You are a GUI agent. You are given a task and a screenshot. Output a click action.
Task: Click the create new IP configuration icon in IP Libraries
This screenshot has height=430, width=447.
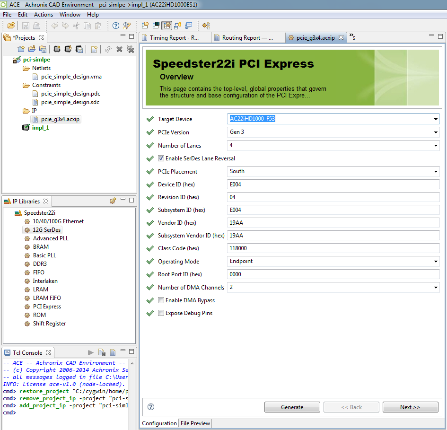coord(113,201)
